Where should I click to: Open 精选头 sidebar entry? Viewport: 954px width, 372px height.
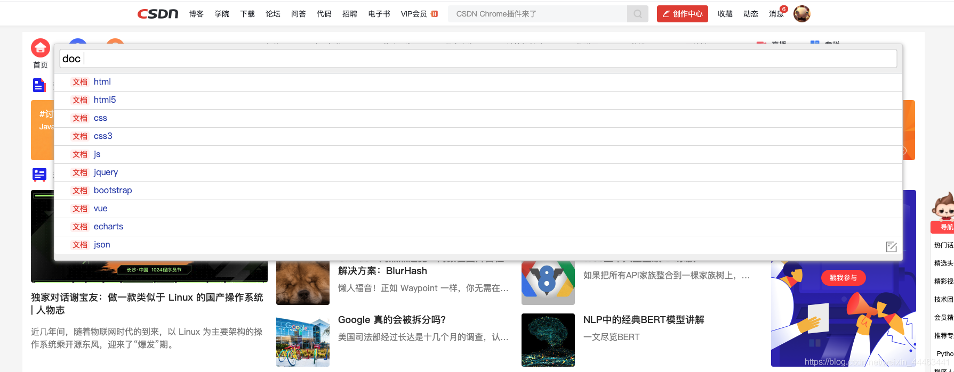(x=943, y=263)
